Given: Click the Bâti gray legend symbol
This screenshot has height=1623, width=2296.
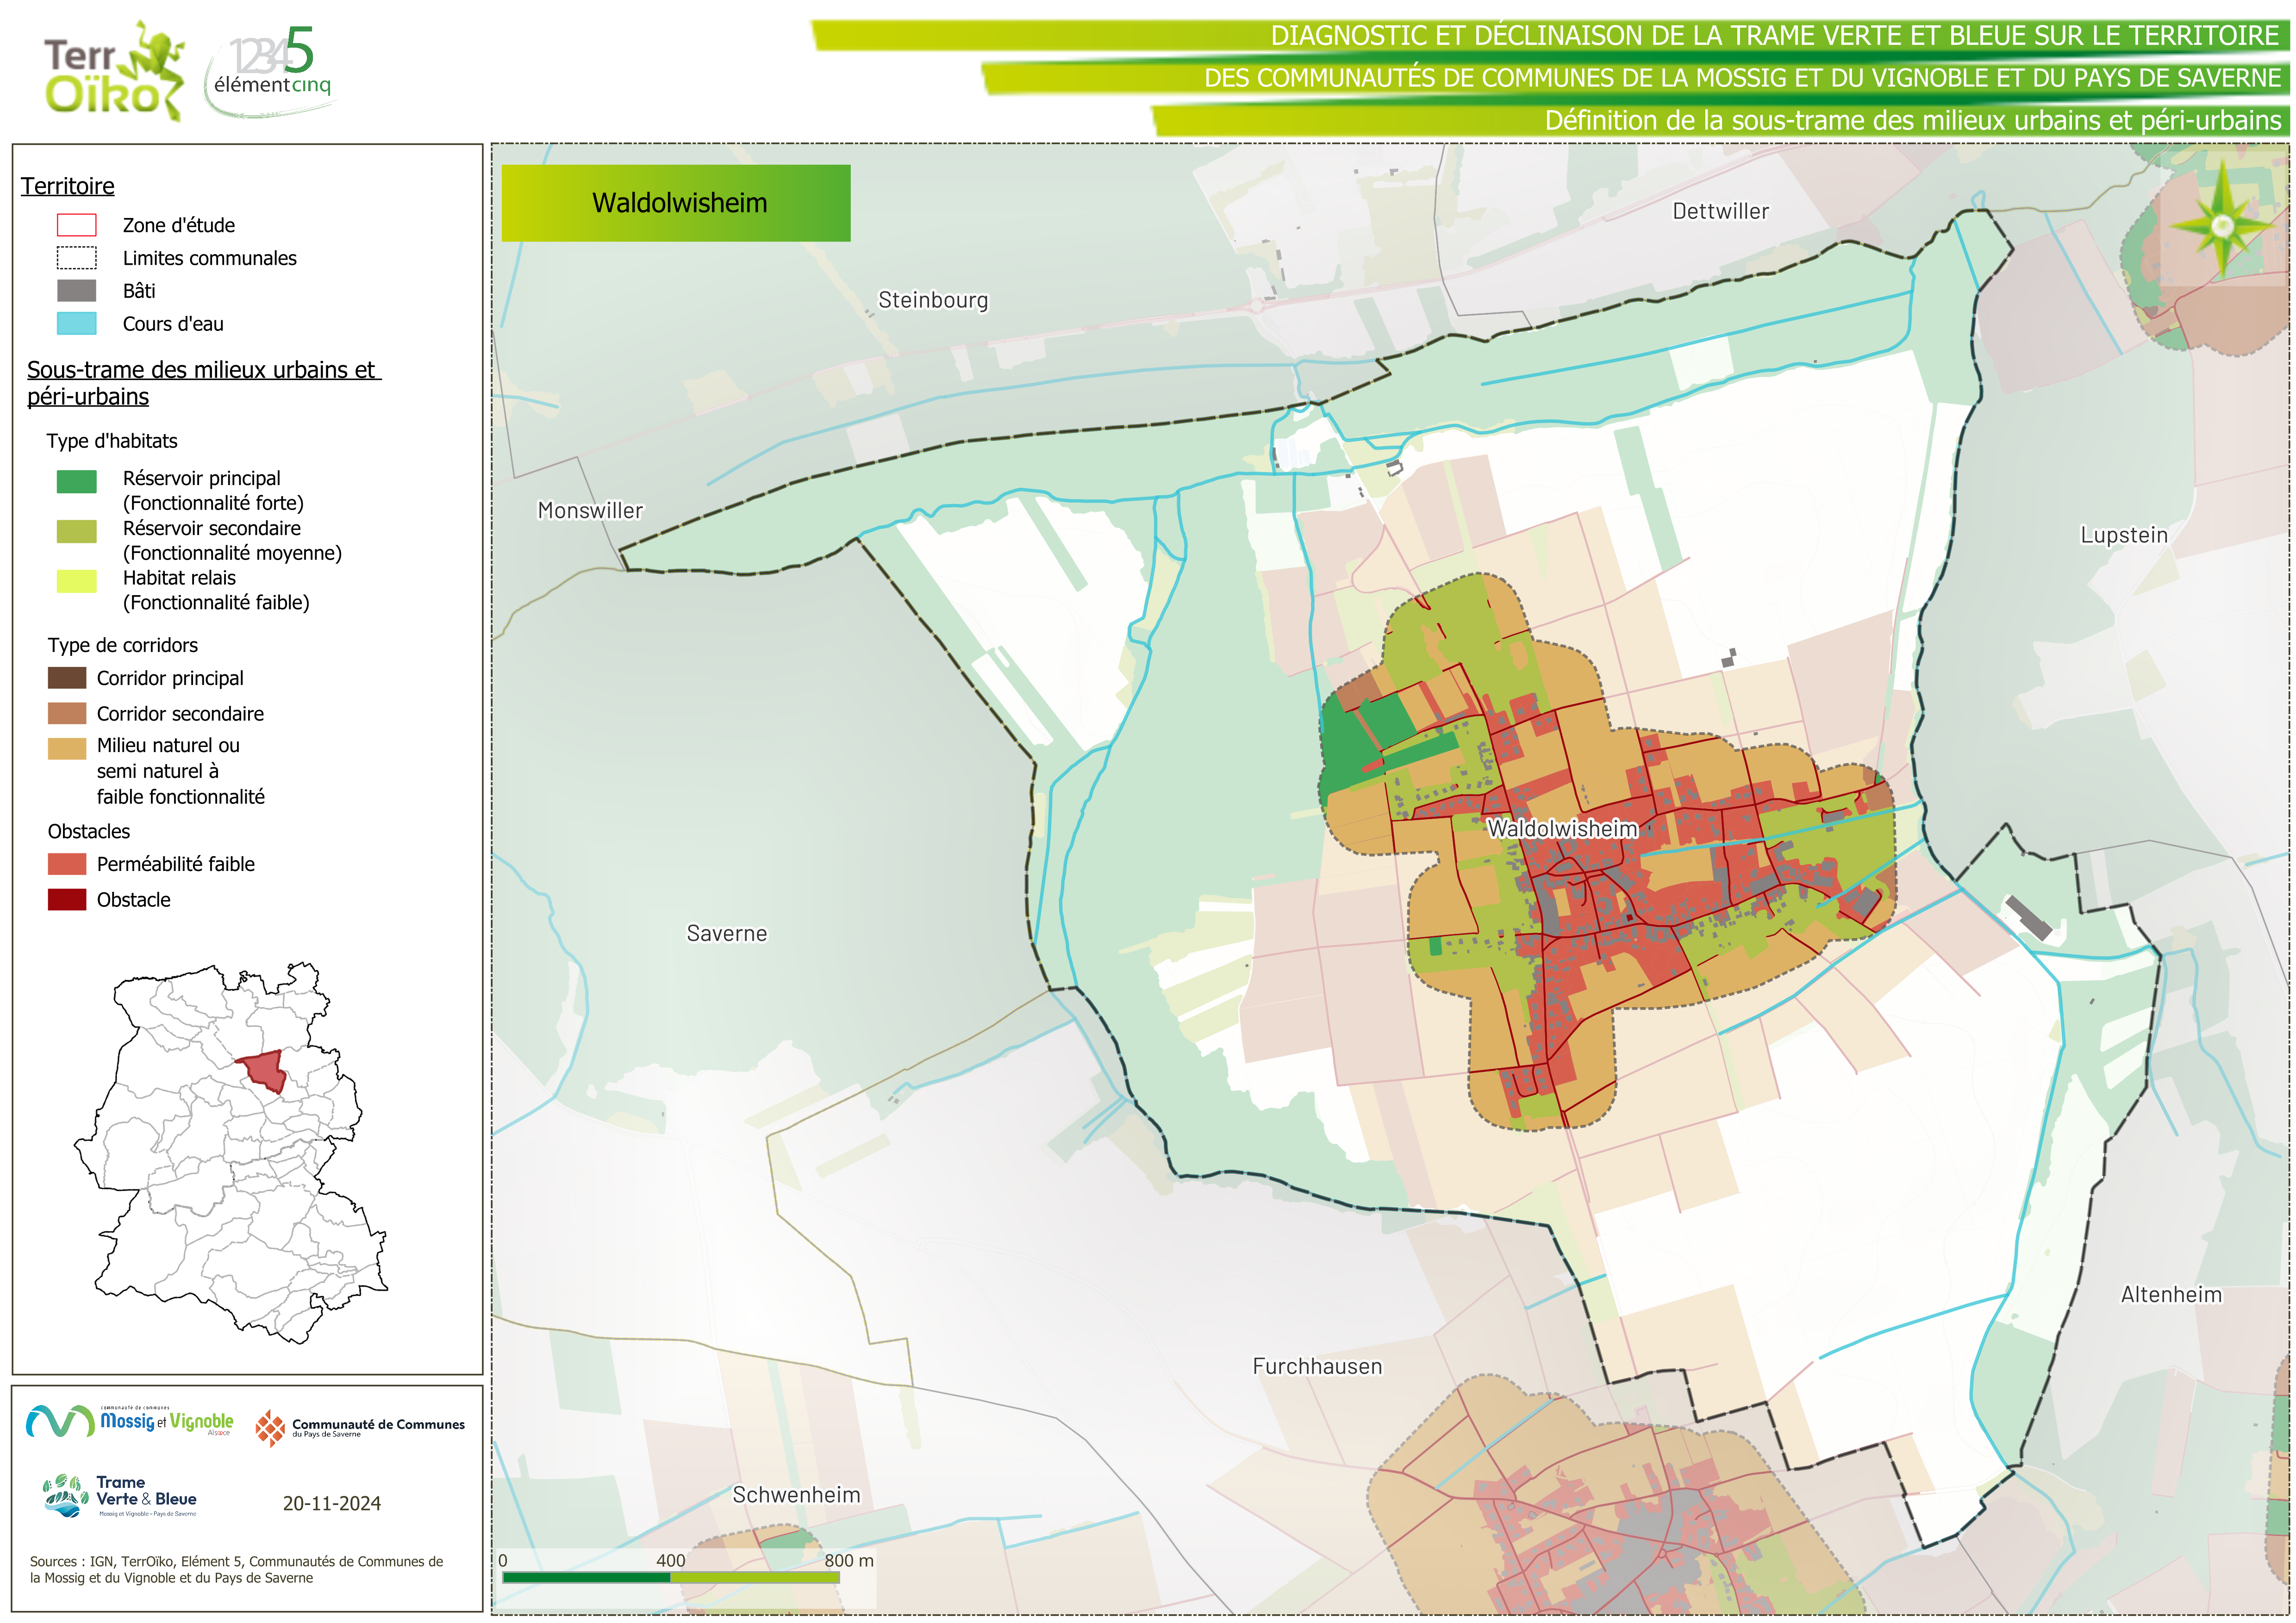Looking at the screenshot, I should click(x=76, y=291).
